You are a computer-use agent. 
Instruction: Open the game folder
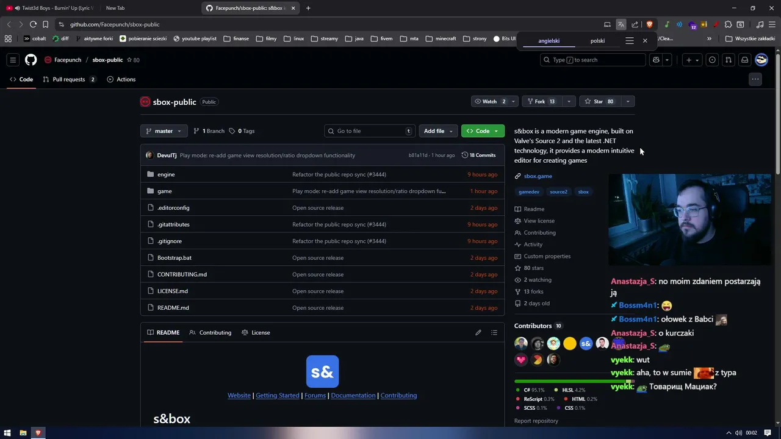tap(165, 191)
